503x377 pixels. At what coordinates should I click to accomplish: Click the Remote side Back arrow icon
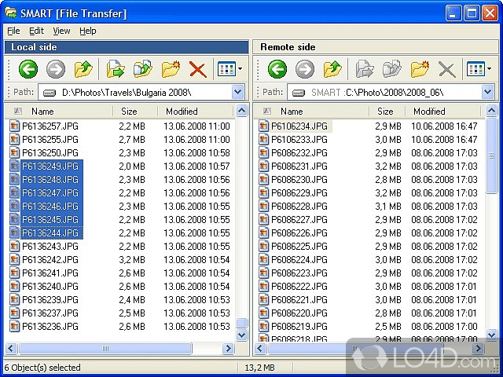pyautogui.click(x=277, y=69)
